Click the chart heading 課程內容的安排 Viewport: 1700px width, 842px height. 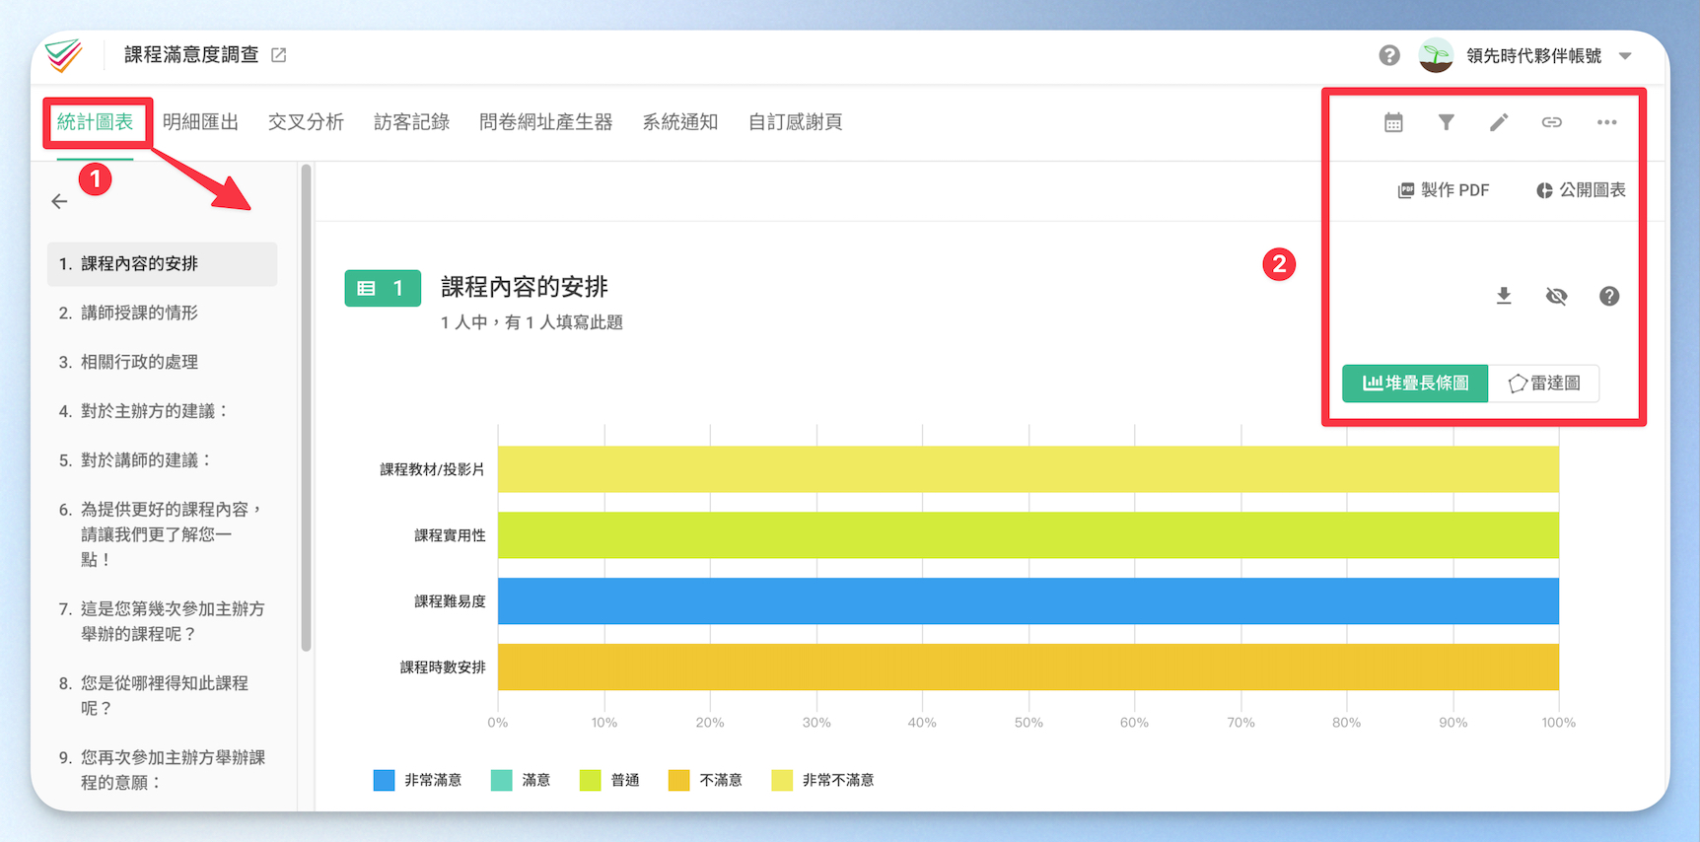pyautogui.click(x=525, y=287)
